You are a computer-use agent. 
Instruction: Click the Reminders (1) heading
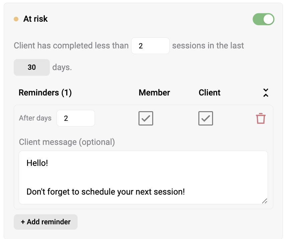(45, 92)
